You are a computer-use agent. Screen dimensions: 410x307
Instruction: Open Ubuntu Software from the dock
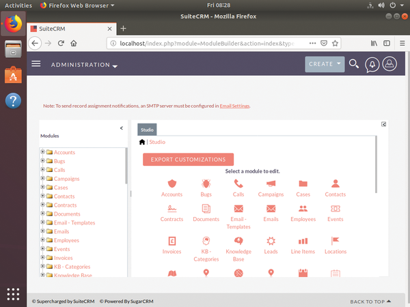pyautogui.click(x=13, y=75)
